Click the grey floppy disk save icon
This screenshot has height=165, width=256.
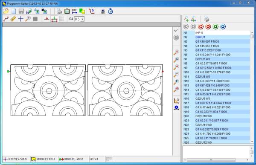(21, 11)
